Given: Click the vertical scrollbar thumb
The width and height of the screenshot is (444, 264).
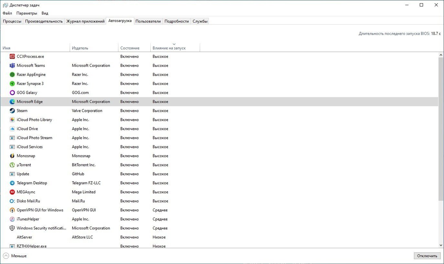Looking at the screenshot, I should coord(441,129).
